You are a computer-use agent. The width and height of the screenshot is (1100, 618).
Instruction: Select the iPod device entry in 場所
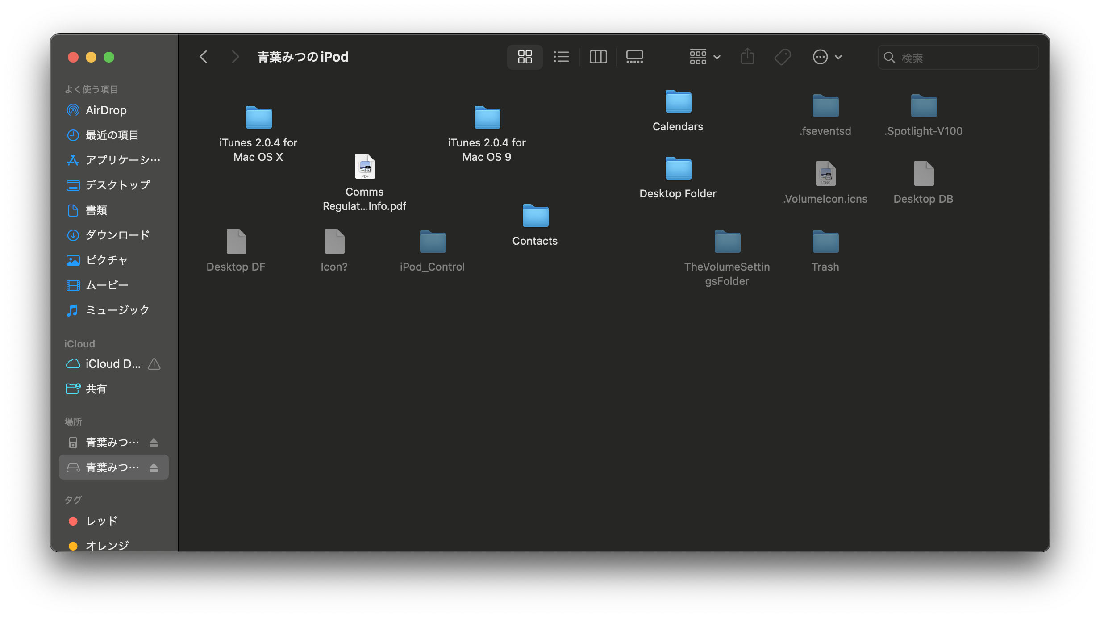tap(113, 443)
